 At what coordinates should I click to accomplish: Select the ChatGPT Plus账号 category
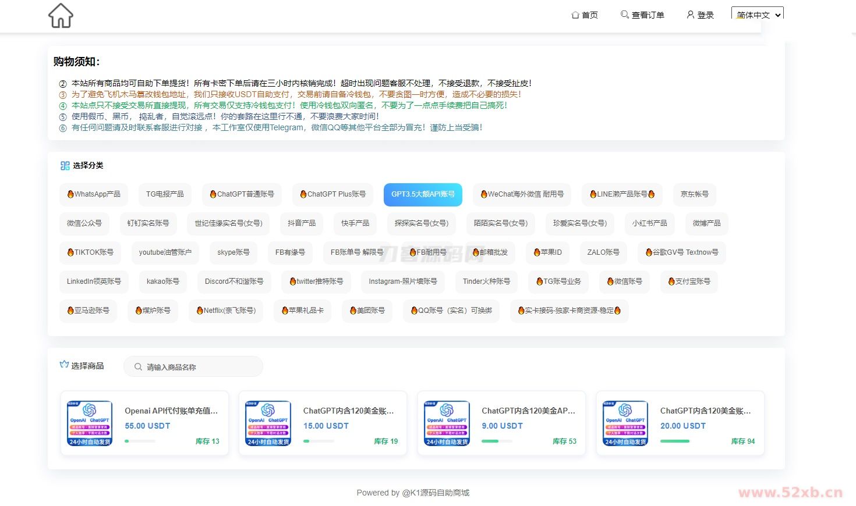(333, 194)
